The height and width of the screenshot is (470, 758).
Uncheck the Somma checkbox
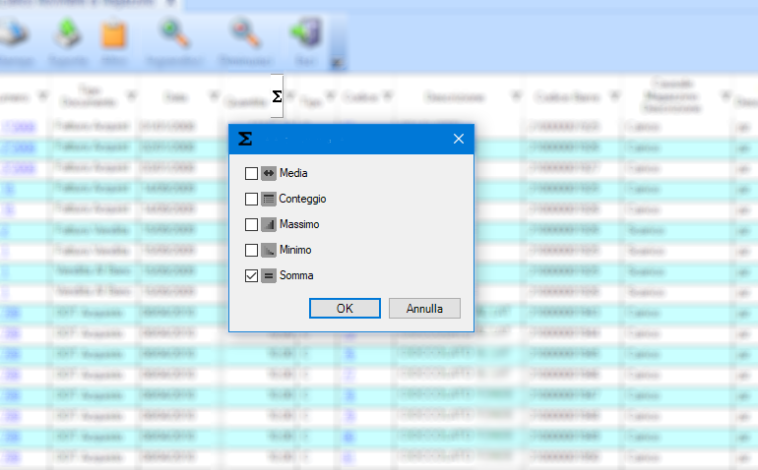click(251, 275)
